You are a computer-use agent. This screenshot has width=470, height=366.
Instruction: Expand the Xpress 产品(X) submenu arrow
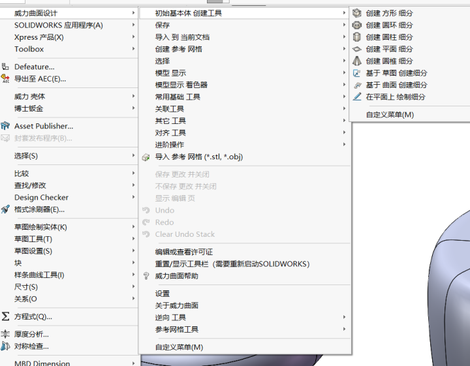(x=133, y=37)
